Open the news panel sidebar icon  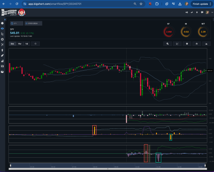pos(2,66)
